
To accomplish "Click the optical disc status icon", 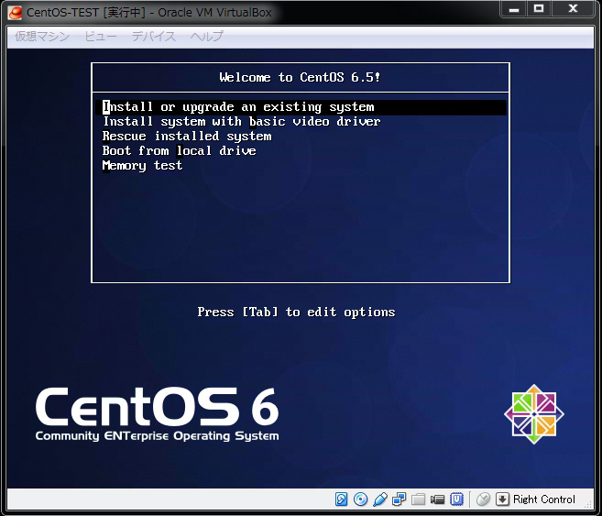I will pos(360,500).
